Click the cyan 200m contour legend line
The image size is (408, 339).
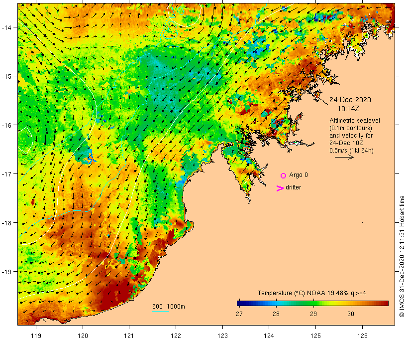tap(161, 311)
